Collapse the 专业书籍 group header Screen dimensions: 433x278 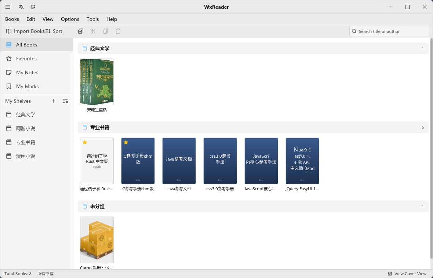point(253,127)
